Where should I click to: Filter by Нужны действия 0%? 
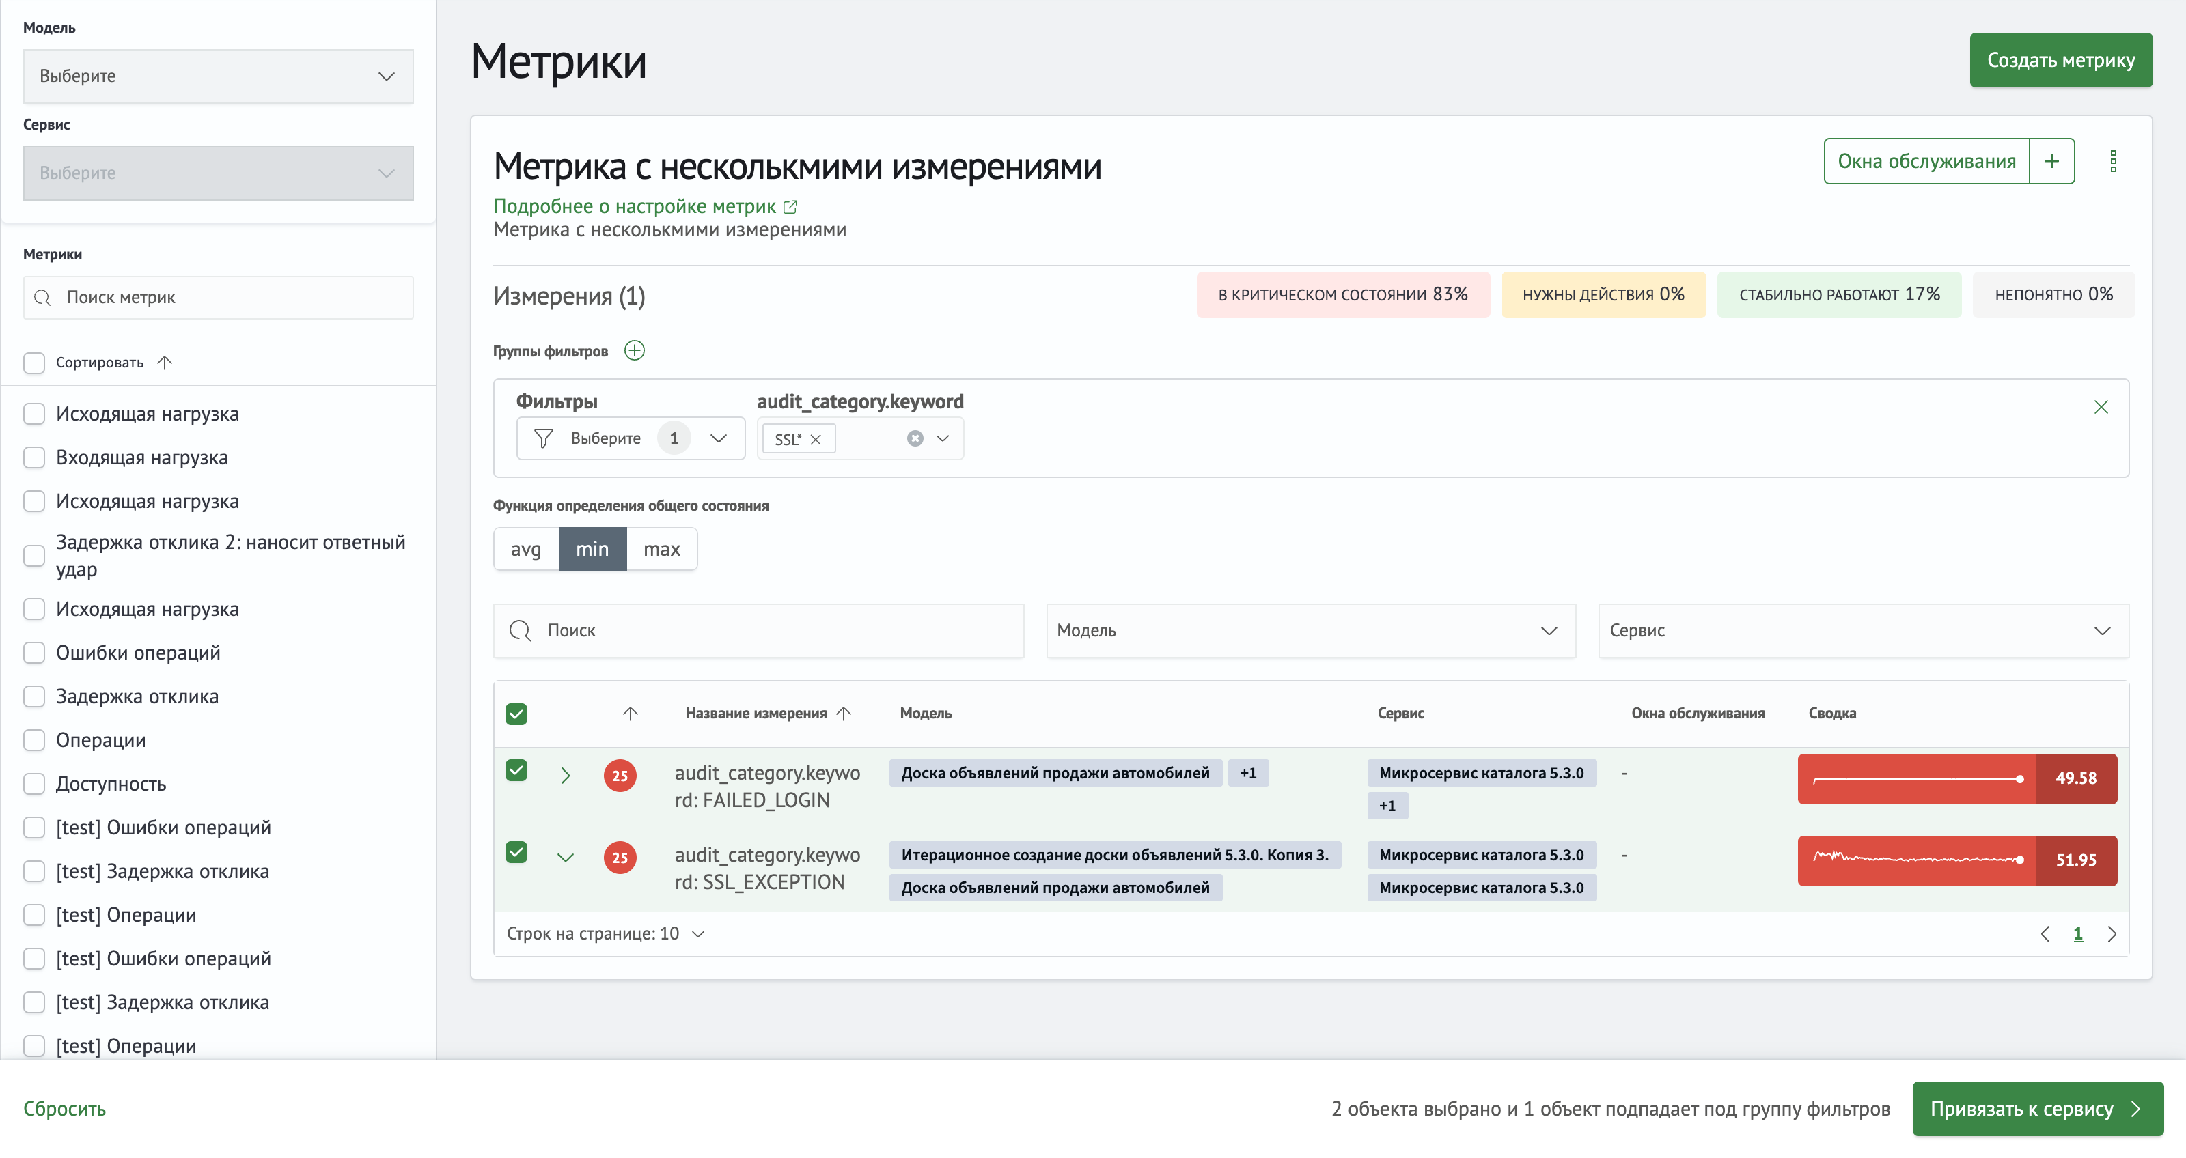coord(1603,294)
